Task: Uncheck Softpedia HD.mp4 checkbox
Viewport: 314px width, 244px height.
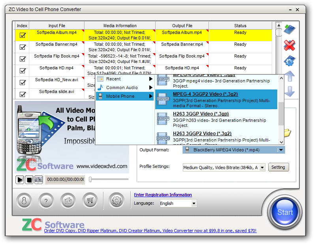Action: [x=23, y=71]
